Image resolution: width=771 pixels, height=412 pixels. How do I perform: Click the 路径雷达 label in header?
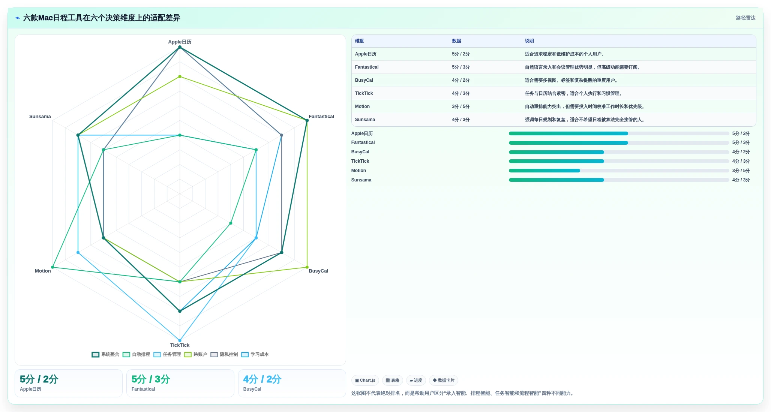pyautogui.click(x=745, y=18)
